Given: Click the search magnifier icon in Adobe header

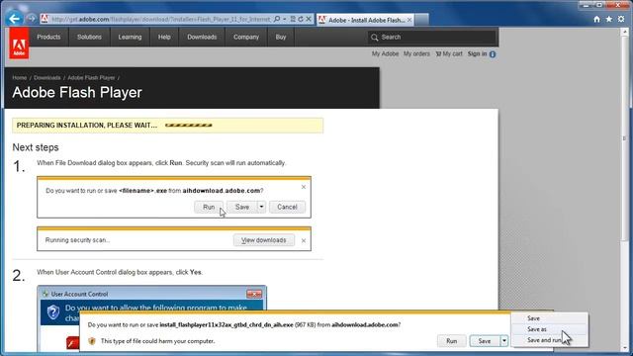Looking at the screenshot, I should click(374, 38).
